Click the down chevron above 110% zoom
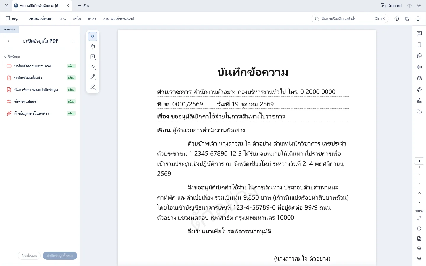Viewport: 426px width, 266px height. coord(419,202)
